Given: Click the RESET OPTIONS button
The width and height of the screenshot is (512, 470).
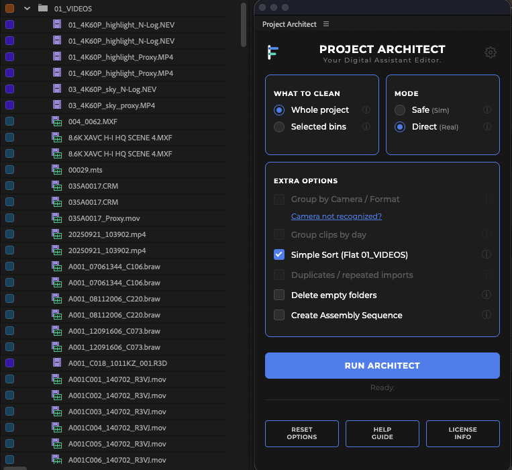Looking at the screenshot, I should (x=302, y=434).
